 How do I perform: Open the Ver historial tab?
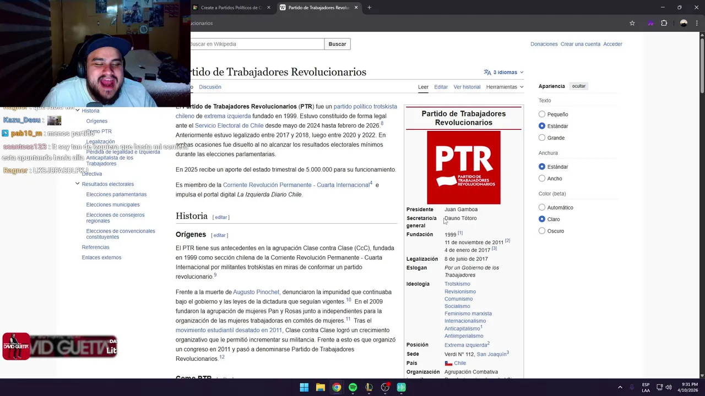(467, 87)
